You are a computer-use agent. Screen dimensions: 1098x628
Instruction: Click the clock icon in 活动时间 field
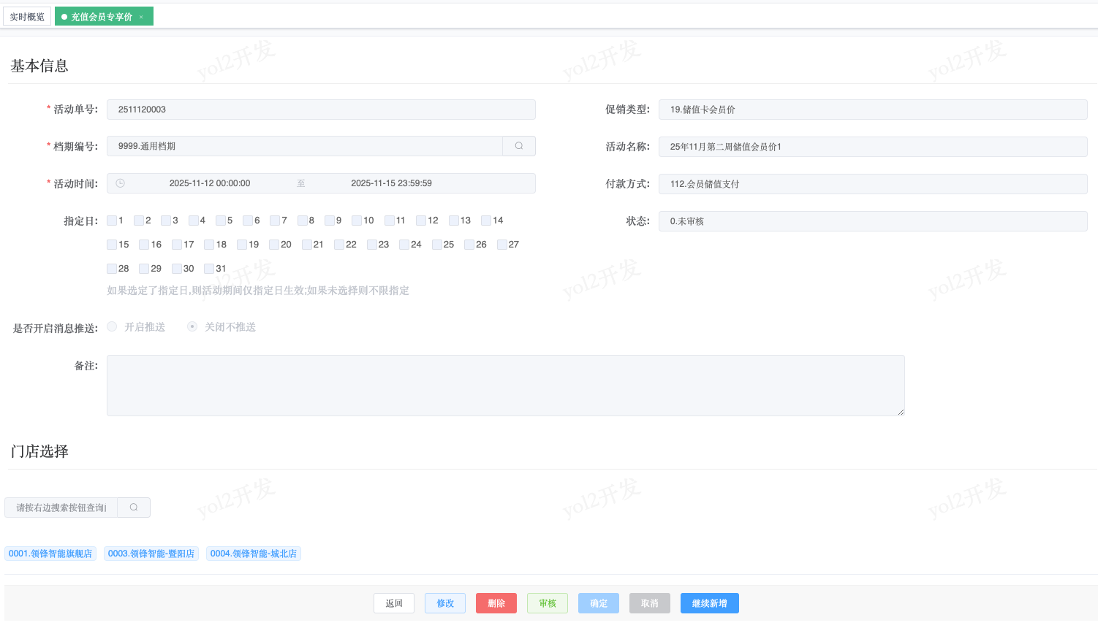[x=121, y=183]
